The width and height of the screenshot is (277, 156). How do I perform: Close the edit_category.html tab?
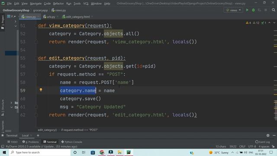[92, 17]
